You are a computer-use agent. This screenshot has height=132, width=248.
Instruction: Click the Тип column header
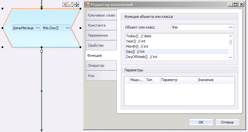pos(153,80)
